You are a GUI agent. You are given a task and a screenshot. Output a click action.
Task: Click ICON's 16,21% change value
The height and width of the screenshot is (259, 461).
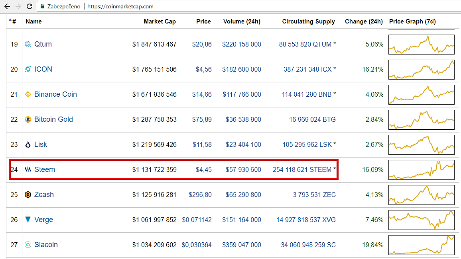point(373,69)
